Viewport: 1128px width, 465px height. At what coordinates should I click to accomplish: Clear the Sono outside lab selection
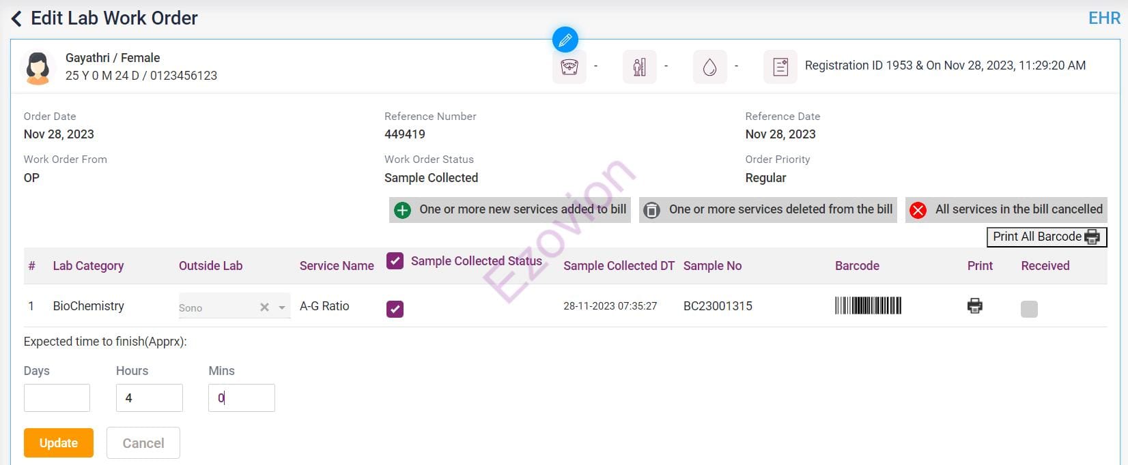tap(264, 307)
